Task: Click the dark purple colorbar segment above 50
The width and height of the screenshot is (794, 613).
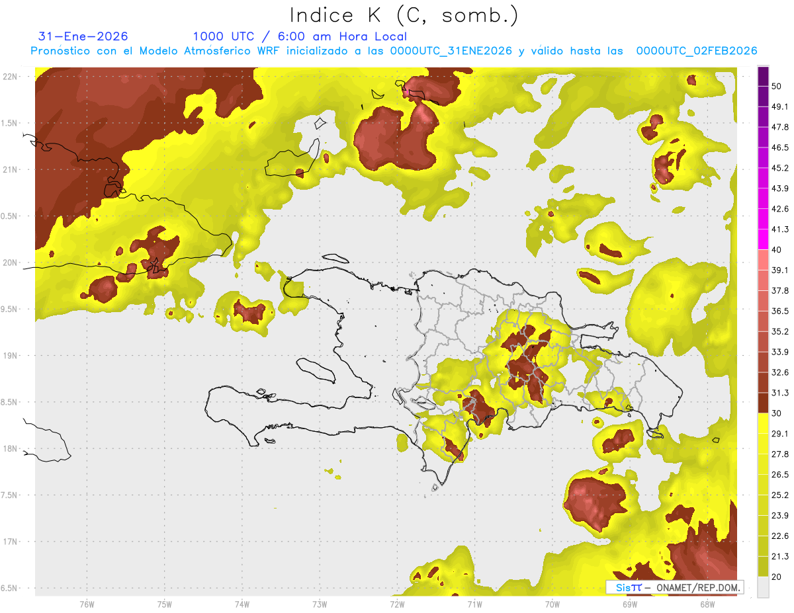Action: [x=763, y=76]
